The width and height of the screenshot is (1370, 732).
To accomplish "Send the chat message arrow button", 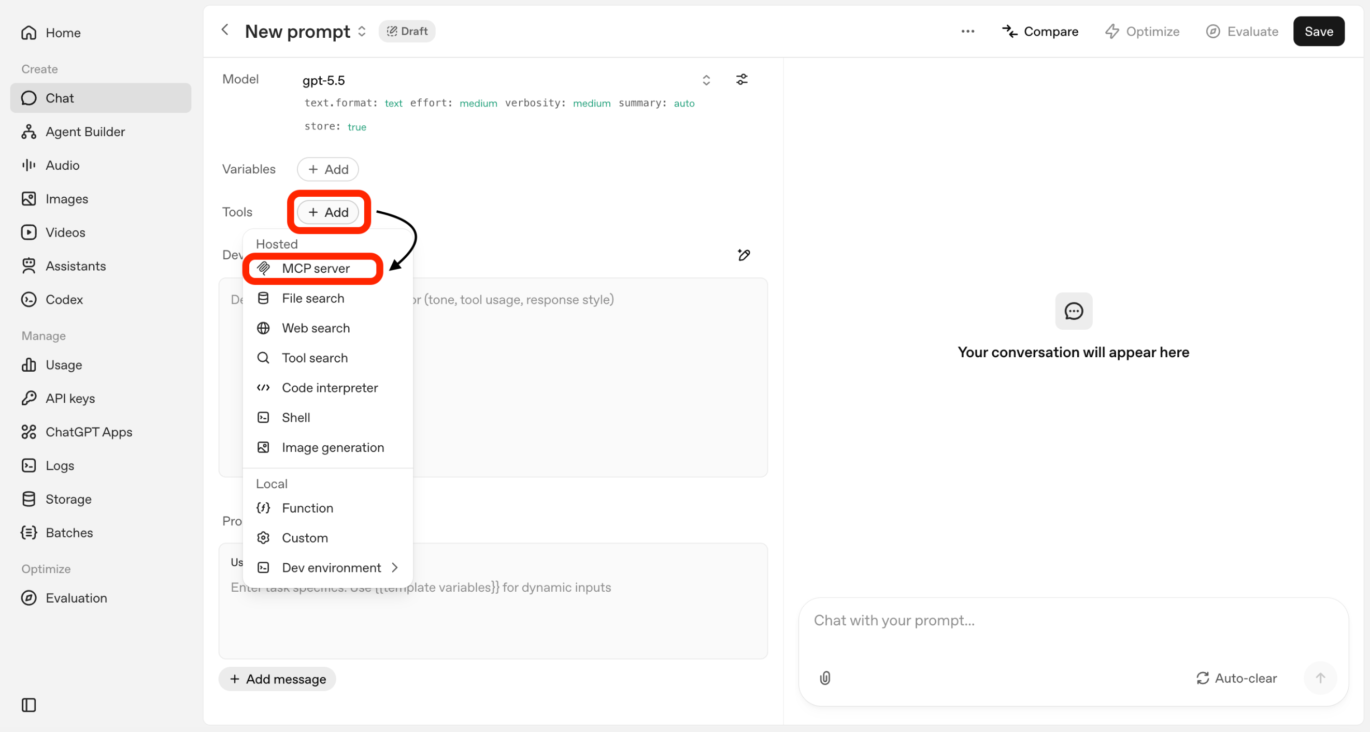I will (1320, 678).
